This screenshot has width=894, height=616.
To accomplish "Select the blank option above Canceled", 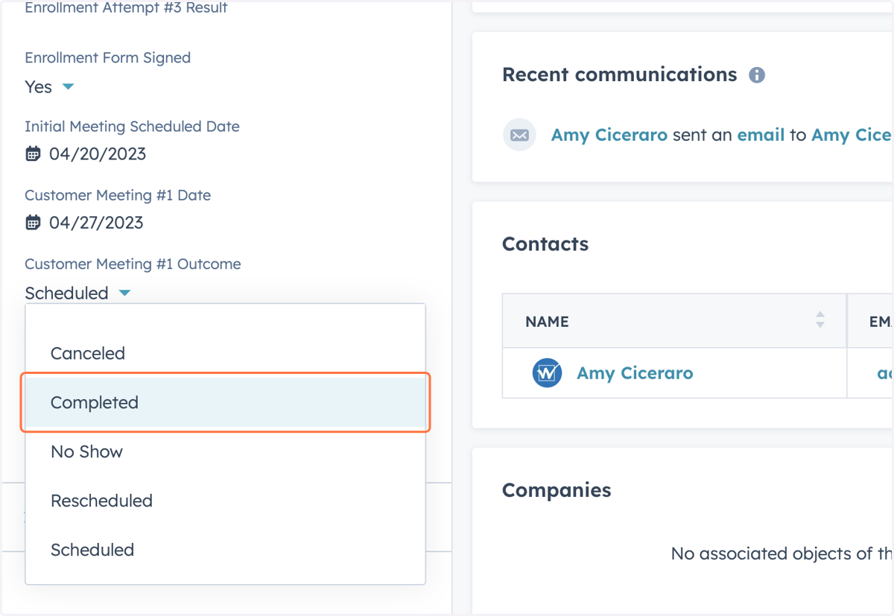I will click(x=225, y=317).
